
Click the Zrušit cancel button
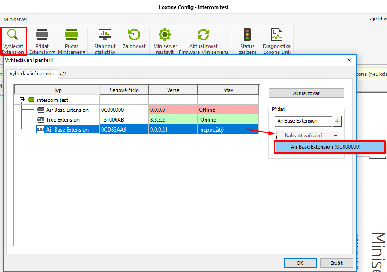coord(336,263)
